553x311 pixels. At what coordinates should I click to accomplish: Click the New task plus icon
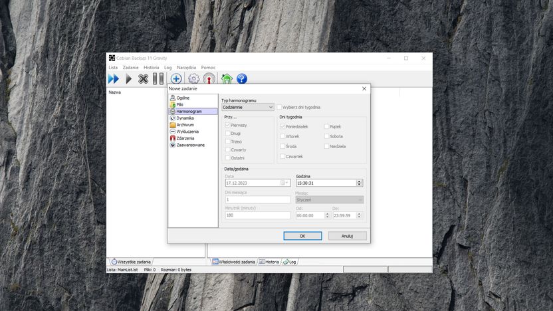click(x=176, y=78)
